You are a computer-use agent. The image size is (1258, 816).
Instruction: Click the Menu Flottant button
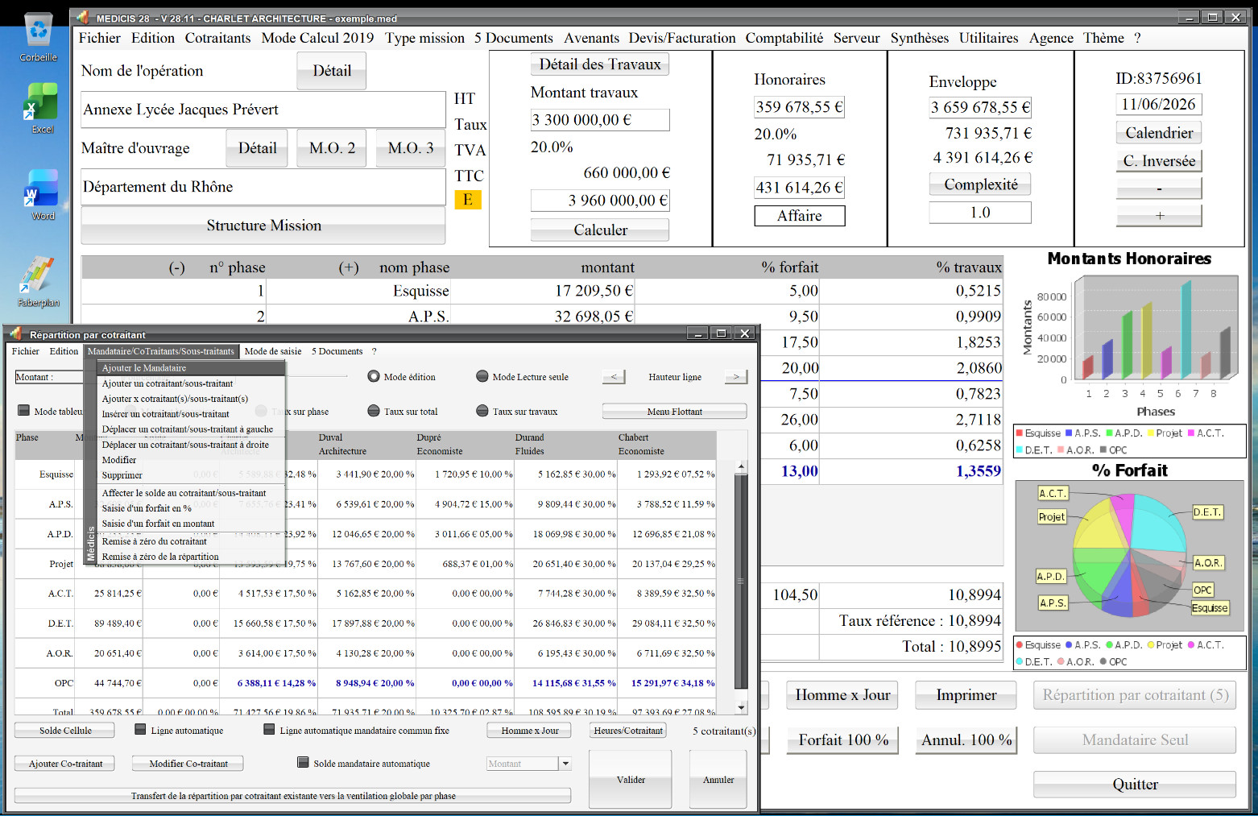(675, 412)
